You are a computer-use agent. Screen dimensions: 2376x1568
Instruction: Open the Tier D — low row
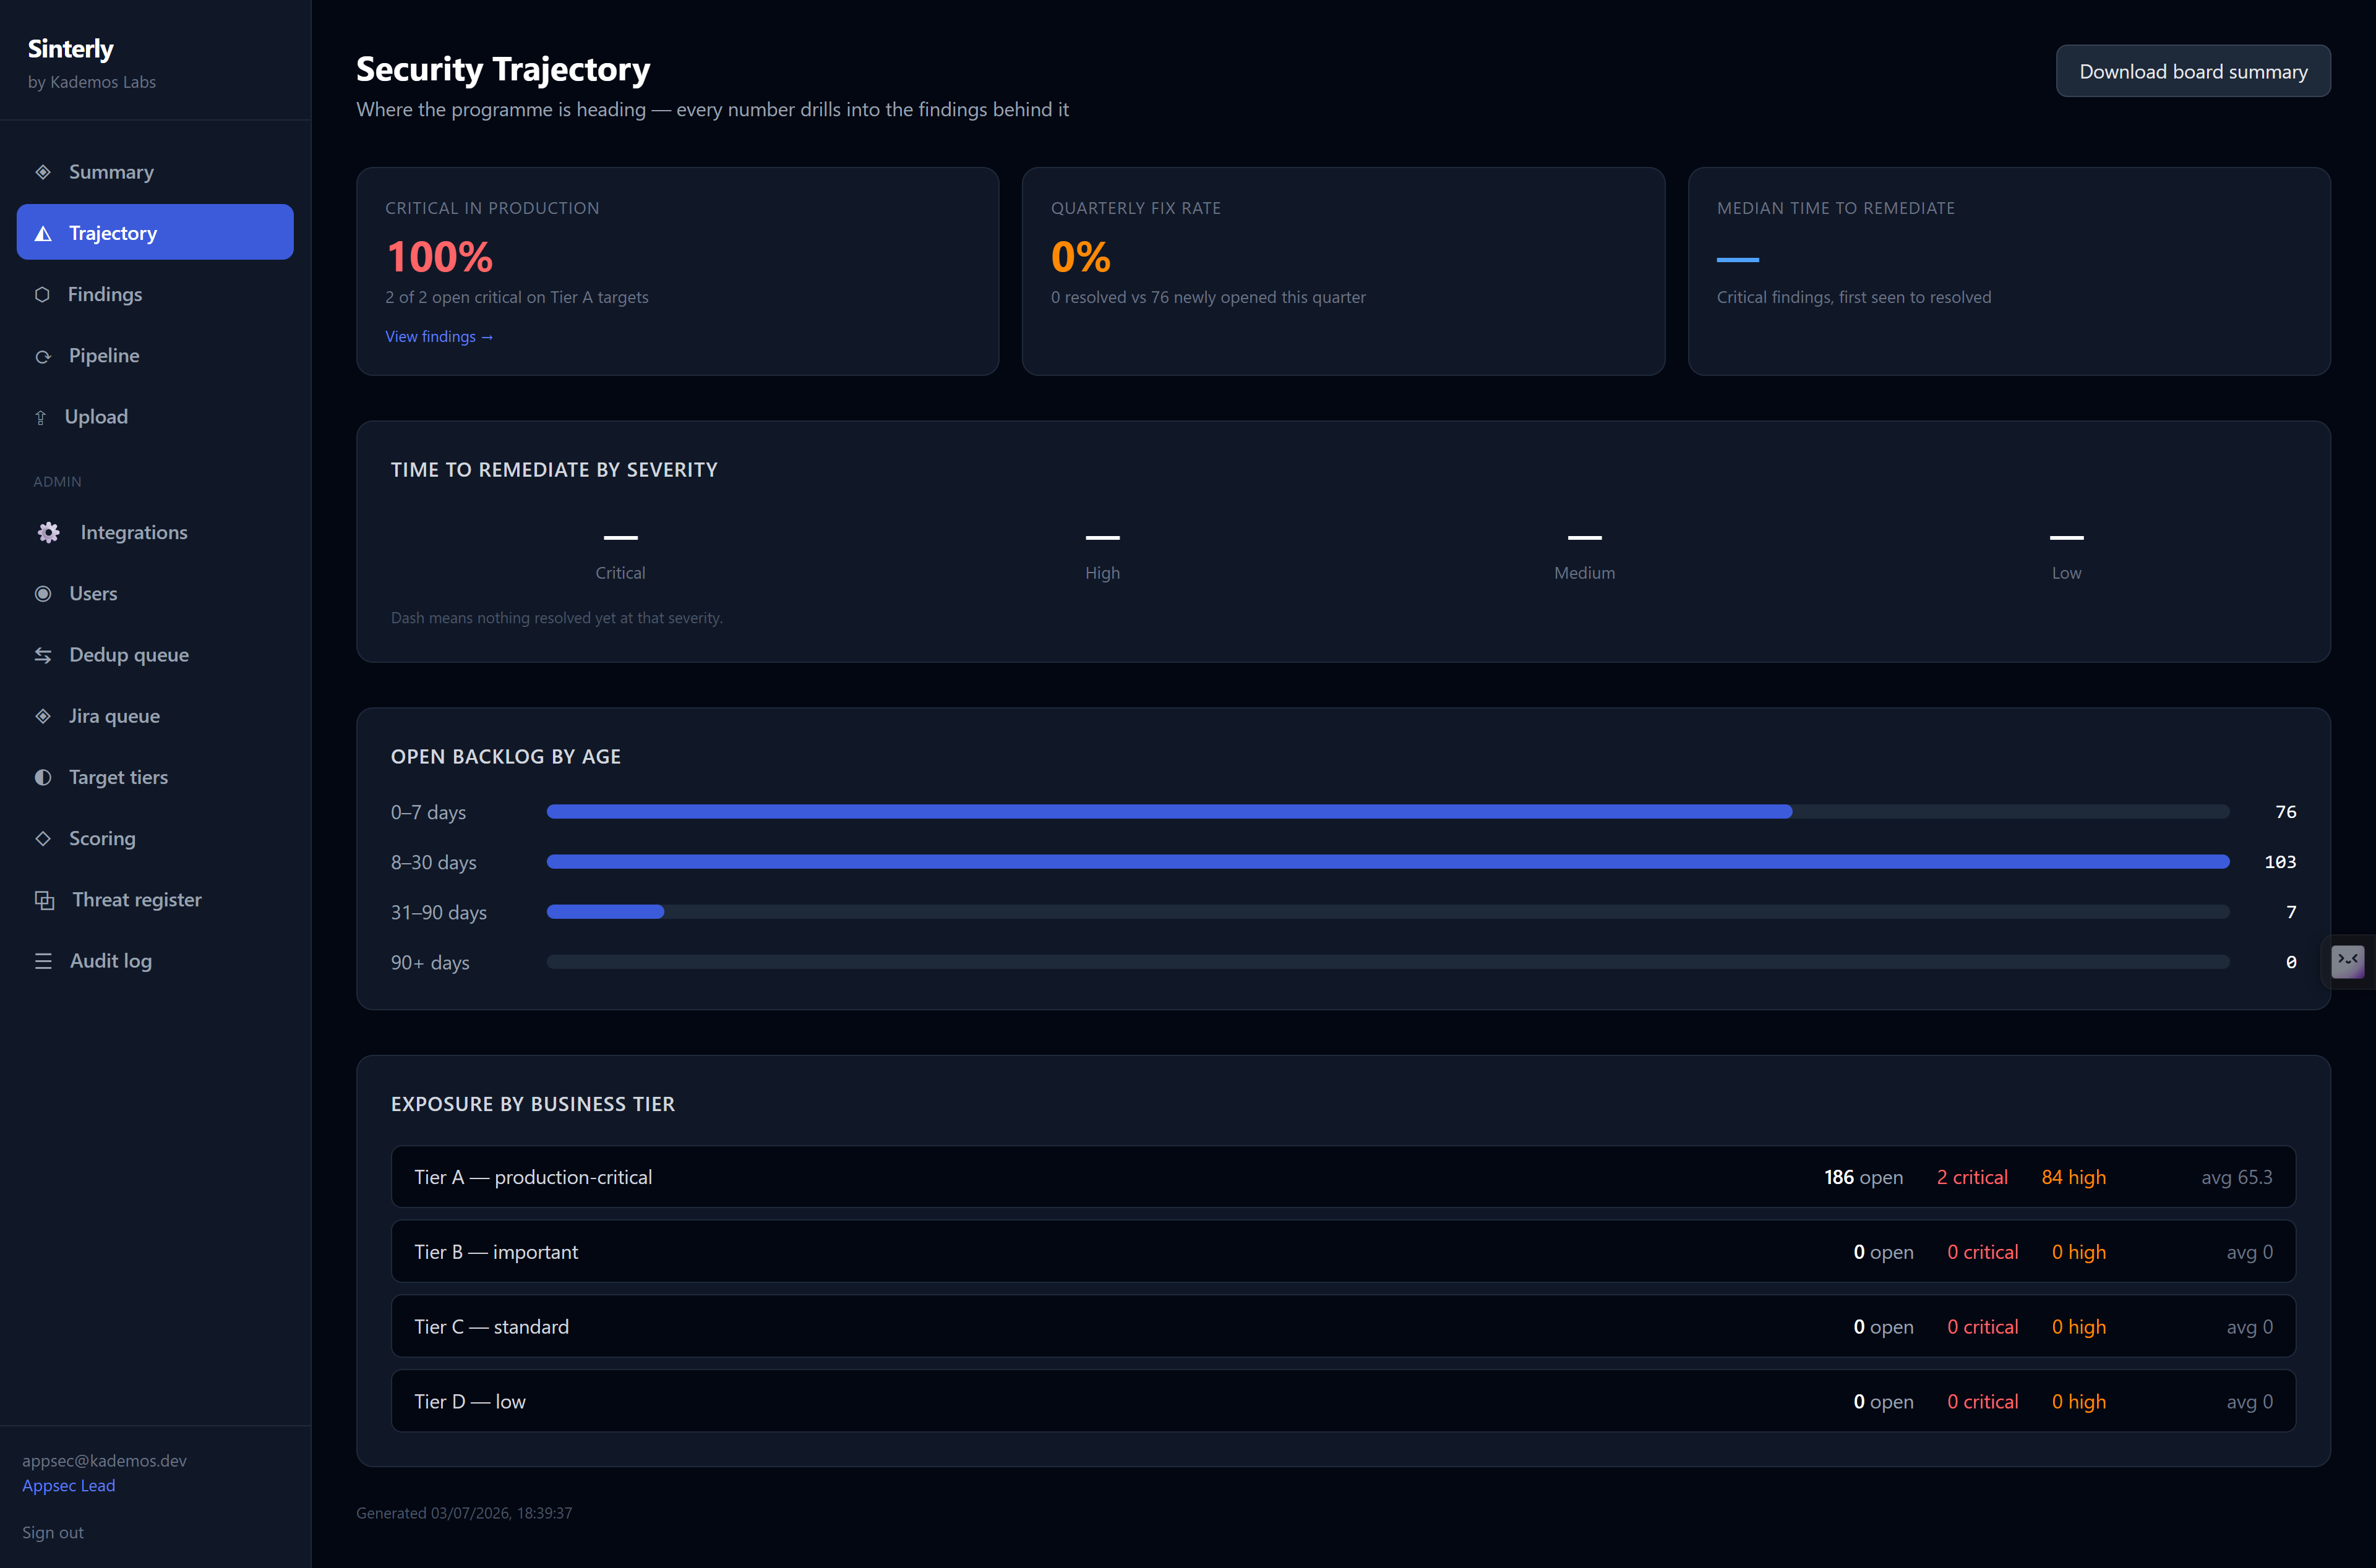click(x=1342, y=1401)
